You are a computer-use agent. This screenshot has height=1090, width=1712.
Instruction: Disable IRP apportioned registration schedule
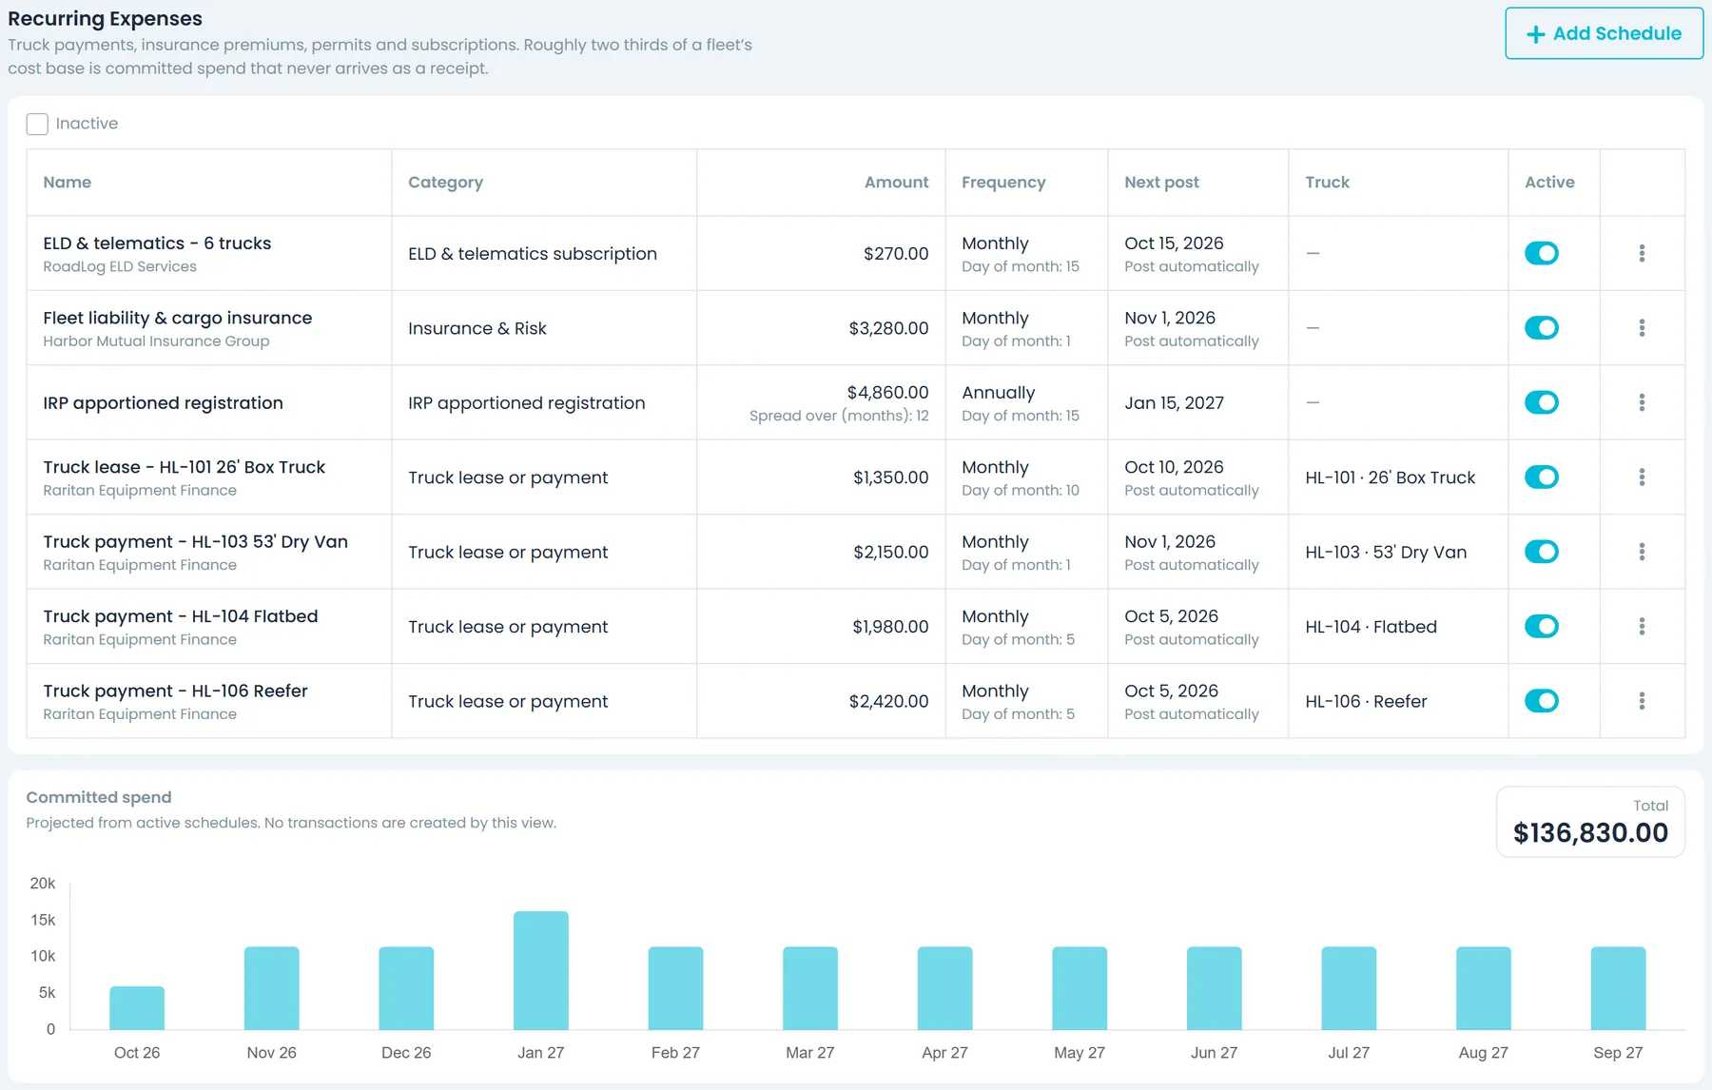1541,402
